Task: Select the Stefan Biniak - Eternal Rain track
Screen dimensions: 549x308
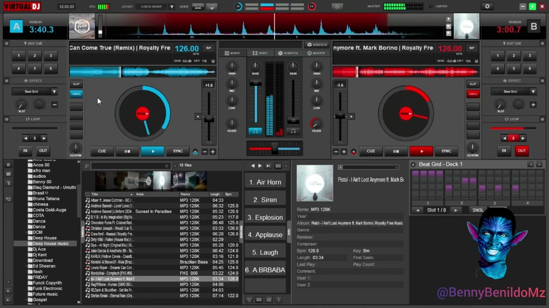Action: coord(162,296)
